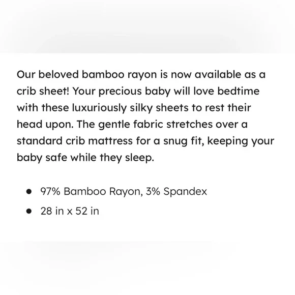Click the '97% Bamboo Rayon, 3% Spandex' text
This screenshot has width=295, height=295.
pos(124,192)
